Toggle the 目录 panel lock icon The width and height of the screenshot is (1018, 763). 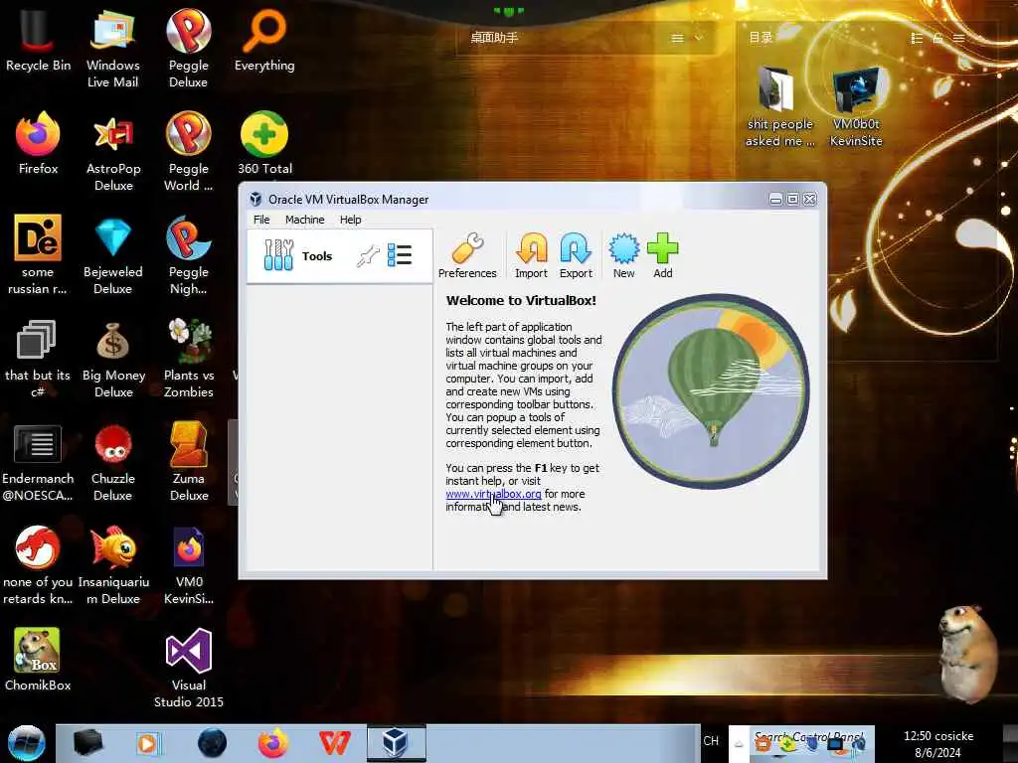click(937, 39)
